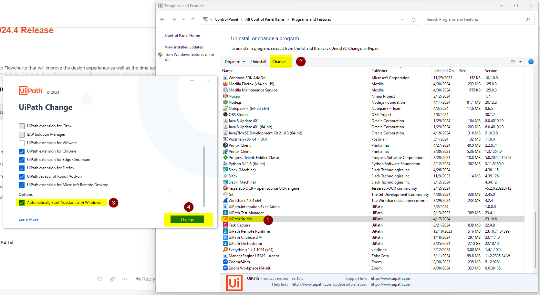Toggle Automatically Start Assistant with Windows

point(22,203)
